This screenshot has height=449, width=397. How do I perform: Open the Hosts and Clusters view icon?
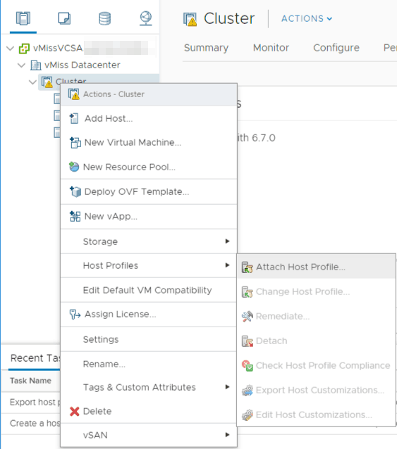click(x=23, y=18)
